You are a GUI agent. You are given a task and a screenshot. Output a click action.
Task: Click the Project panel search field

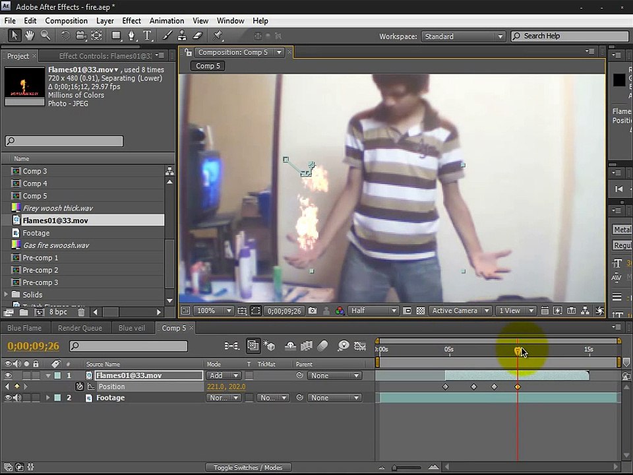64,141
